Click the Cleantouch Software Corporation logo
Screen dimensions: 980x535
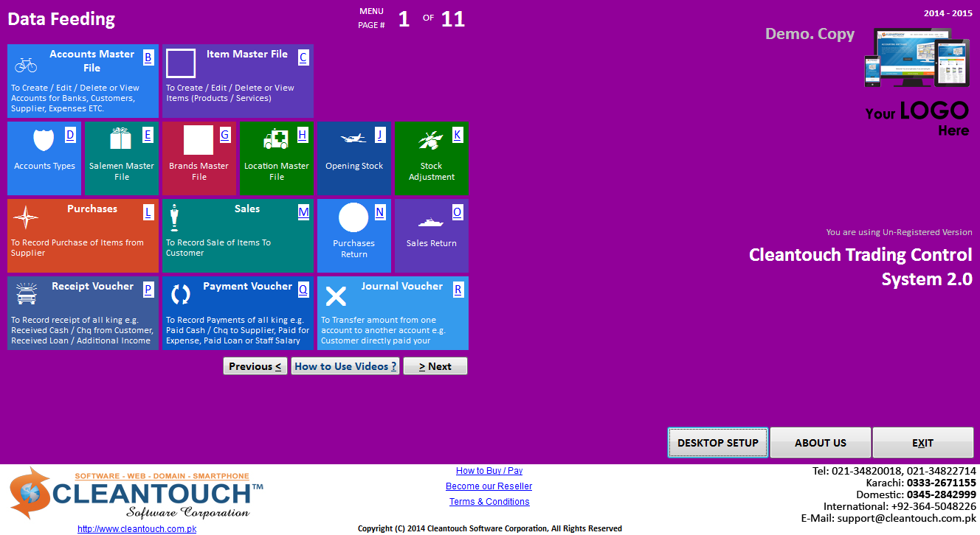(137, 492)
